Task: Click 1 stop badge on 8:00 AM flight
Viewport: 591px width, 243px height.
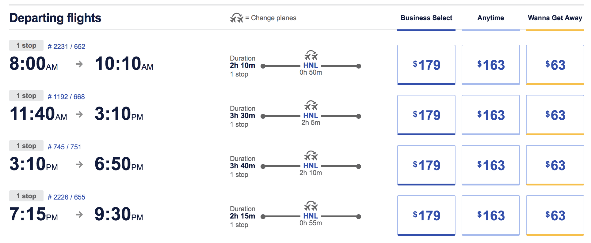Action: (26, 46)
